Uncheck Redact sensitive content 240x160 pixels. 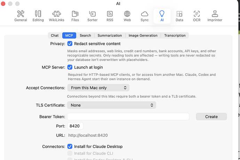click(x=70, y=43)
